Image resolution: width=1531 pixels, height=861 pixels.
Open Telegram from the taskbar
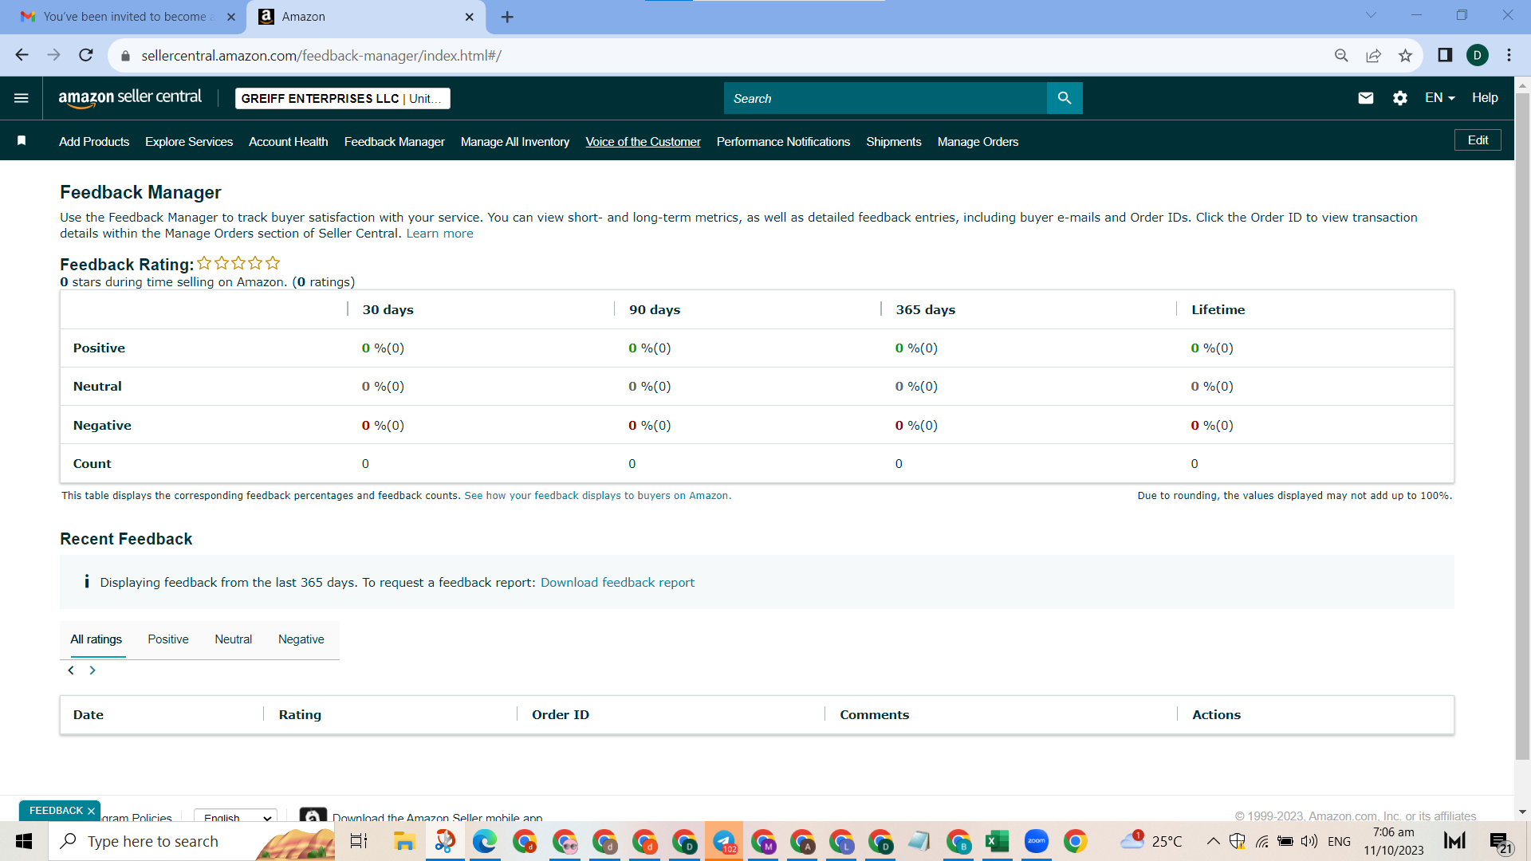[x=724, y=841]
